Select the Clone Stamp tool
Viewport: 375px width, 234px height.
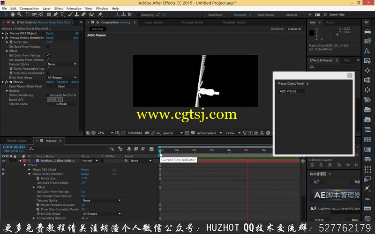point(77,15)
